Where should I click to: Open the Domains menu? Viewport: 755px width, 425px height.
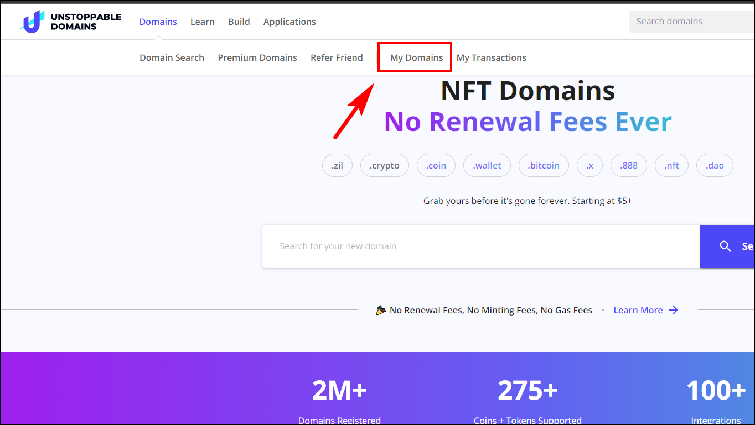click(158, 22)
